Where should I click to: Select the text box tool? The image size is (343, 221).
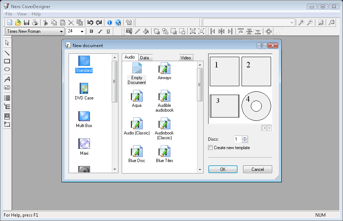pos(7,88)
